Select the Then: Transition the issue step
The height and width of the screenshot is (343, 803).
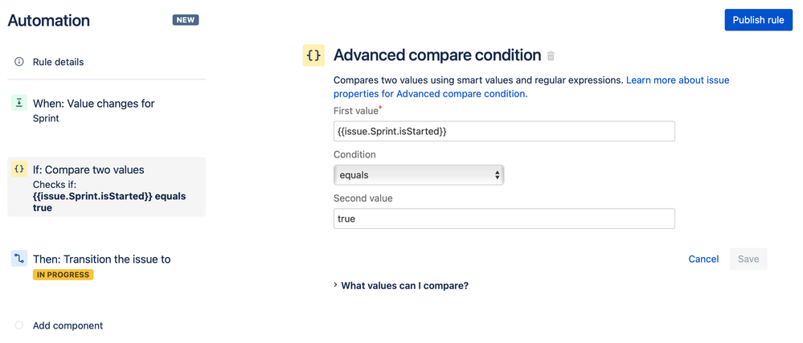point(101,259)
